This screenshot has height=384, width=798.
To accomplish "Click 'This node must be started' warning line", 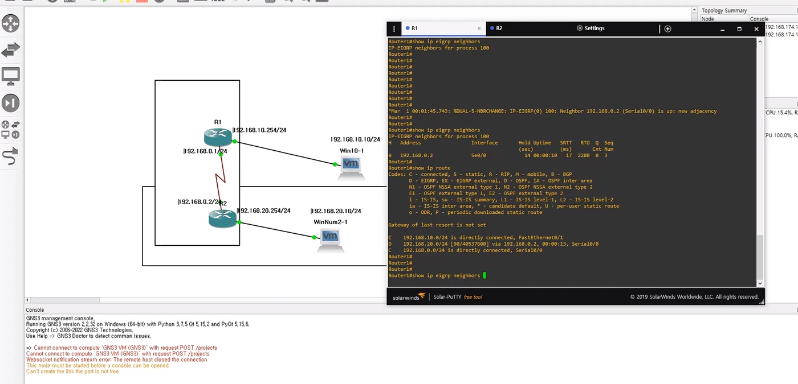I will (97, 366).
